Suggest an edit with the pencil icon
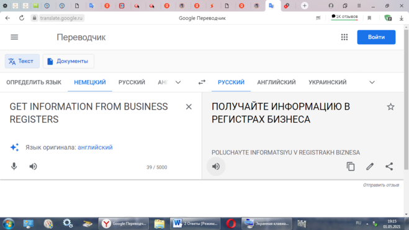The width and height of the screenshot is (409, 230). (x=370, y=166)
